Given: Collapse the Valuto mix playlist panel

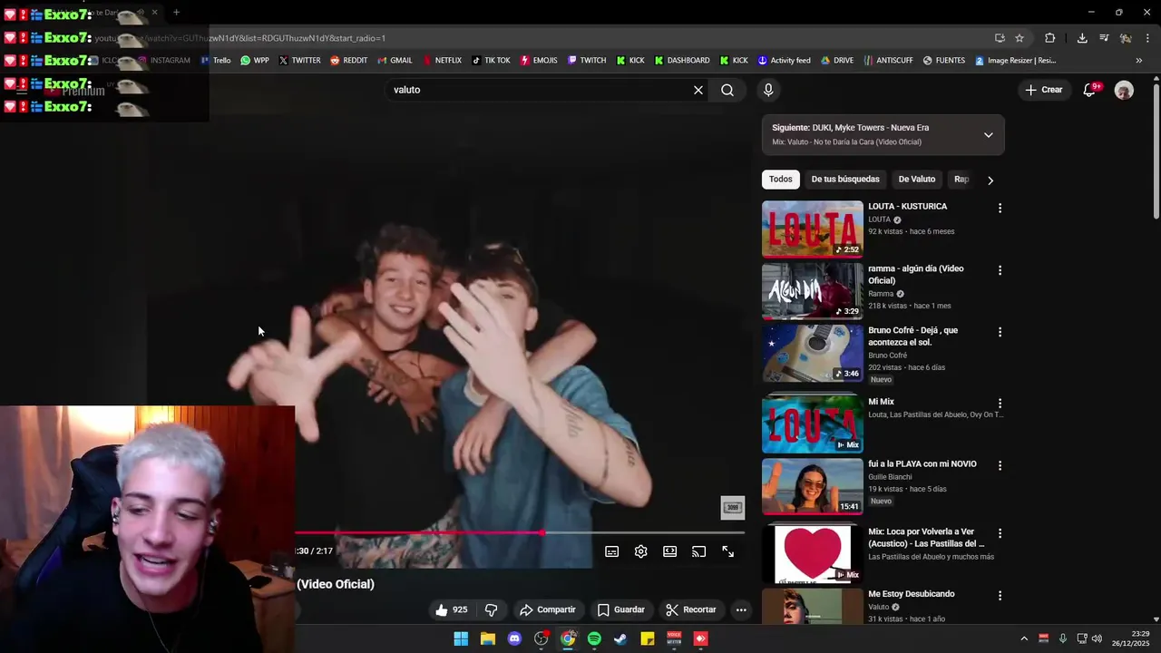Looking at the screenshot, I should tap(989, 135).
